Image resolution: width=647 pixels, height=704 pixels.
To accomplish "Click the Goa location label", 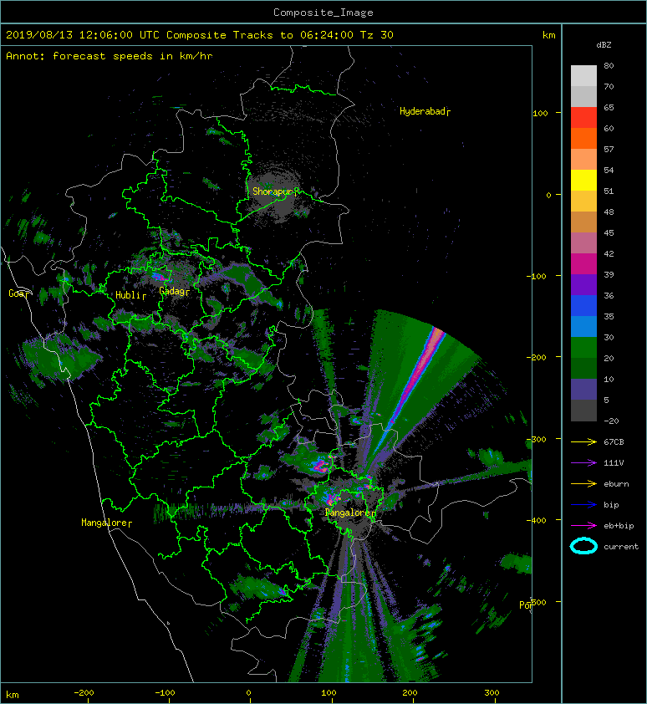I will tap(18, 293).
